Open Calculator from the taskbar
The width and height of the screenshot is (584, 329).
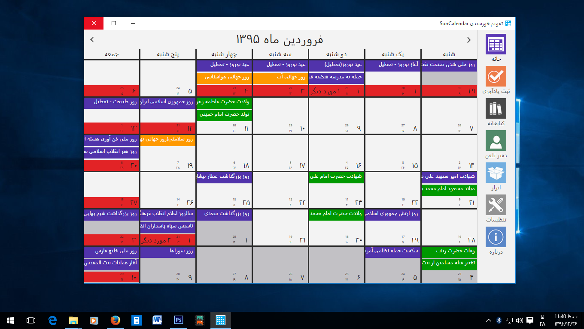click(x=136, y=320)
